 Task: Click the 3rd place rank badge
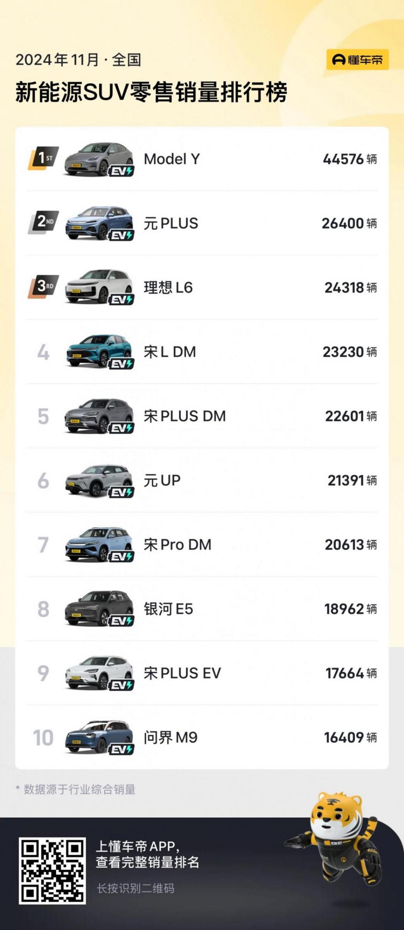pyautogui.click(x=44, y=287)
